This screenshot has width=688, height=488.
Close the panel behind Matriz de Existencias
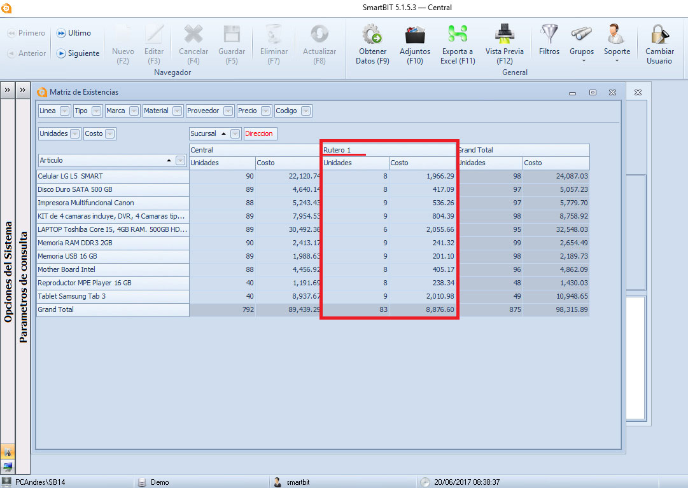638,92
